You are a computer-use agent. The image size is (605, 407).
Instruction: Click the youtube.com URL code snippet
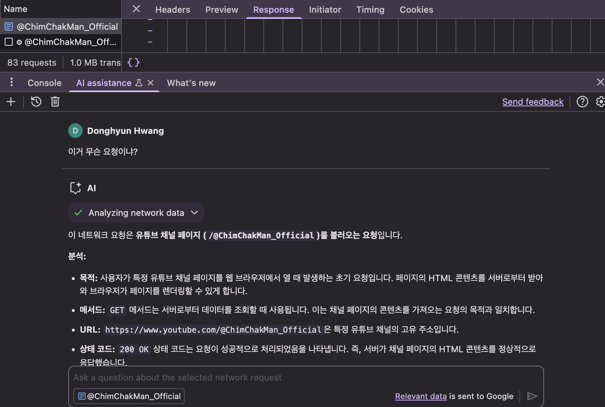point(213,330)
